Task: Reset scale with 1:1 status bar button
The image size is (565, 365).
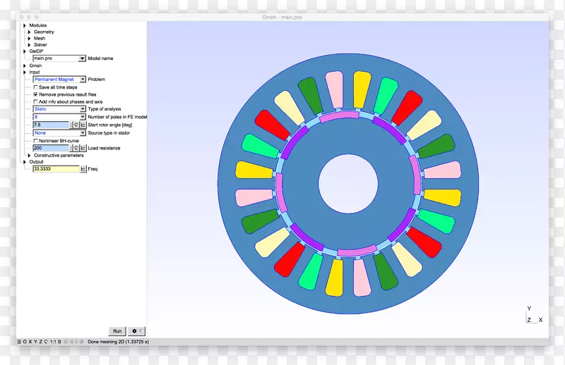Action: click(x=54, y=342)
